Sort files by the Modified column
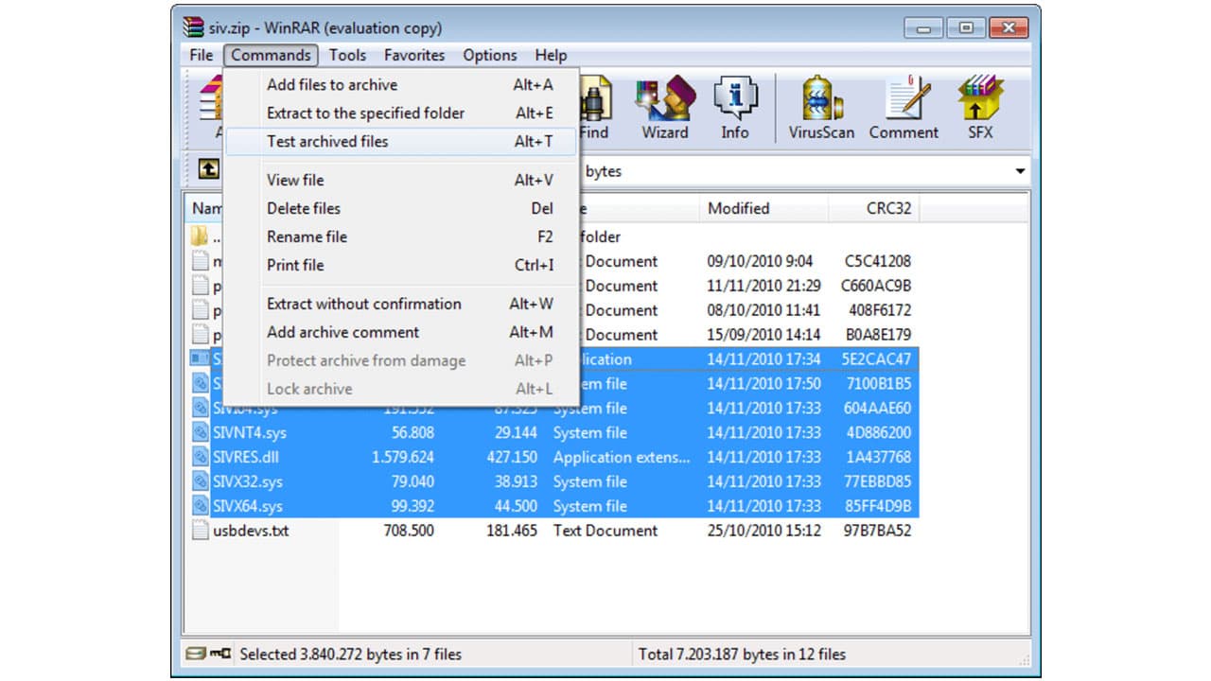Viewport: 1211px width, 681px height. (738, 208)
